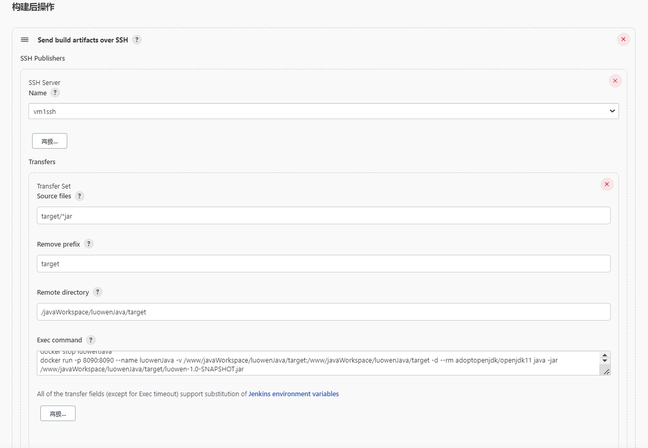Open help for Send build artifacts over SSH
Screen dimensions: 648x448
[137, 40]
